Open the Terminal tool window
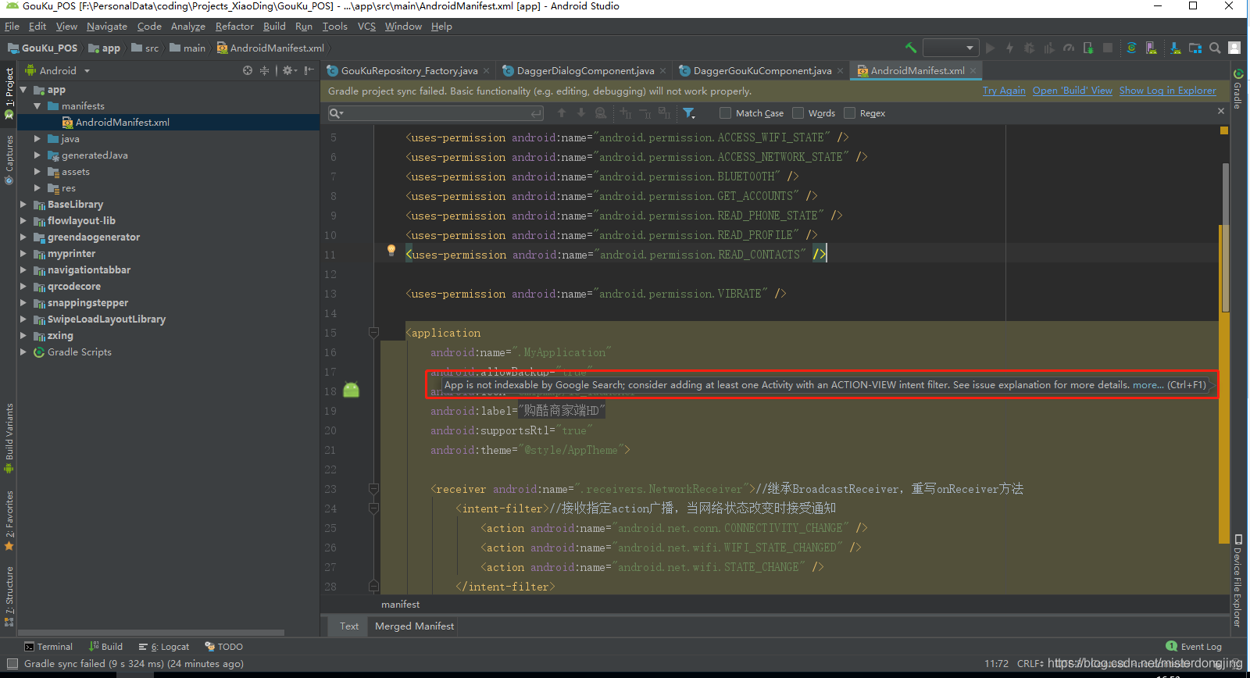 click(x=48, y=647)
